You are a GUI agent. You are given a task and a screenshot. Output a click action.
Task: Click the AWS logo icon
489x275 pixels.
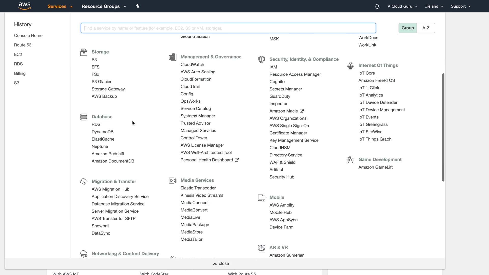click(25, 6)
